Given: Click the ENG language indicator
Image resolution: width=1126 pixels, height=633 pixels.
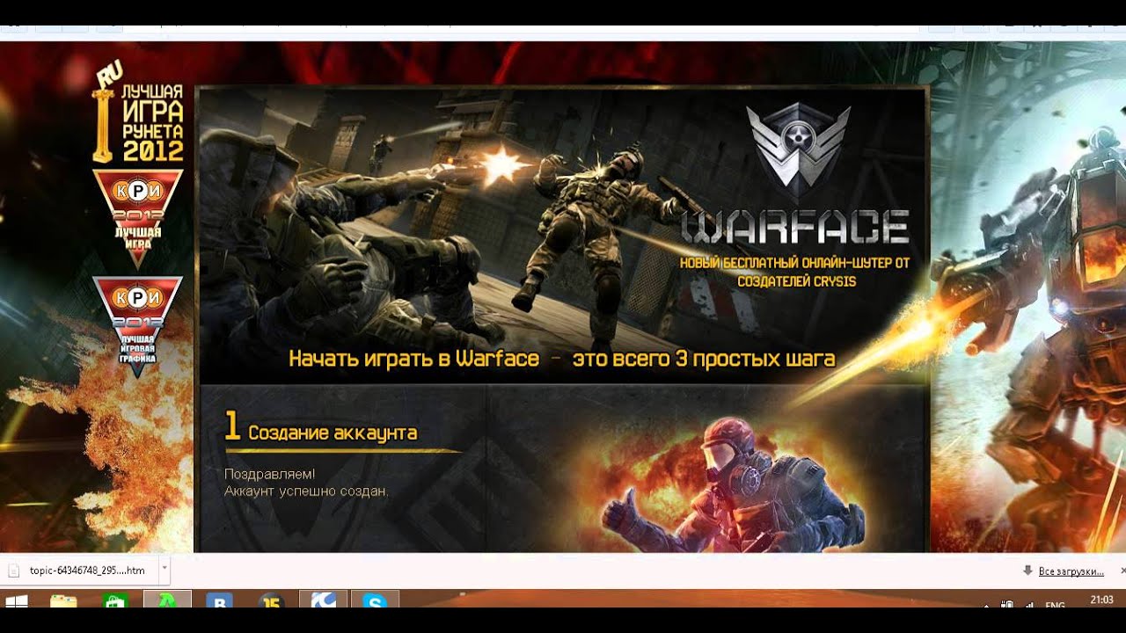Looking at the screenshot, I should 1055,605.
